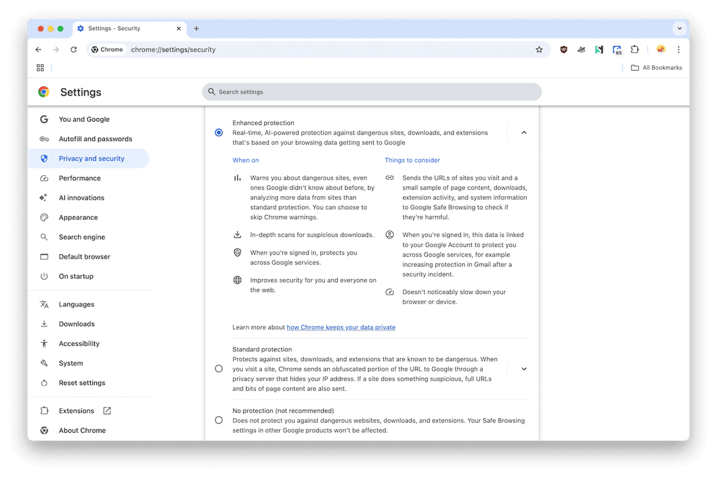Viewport: 717px width, 477px height.
Task: Click the 'Things to consider' heading
Action: pos(412,160)
